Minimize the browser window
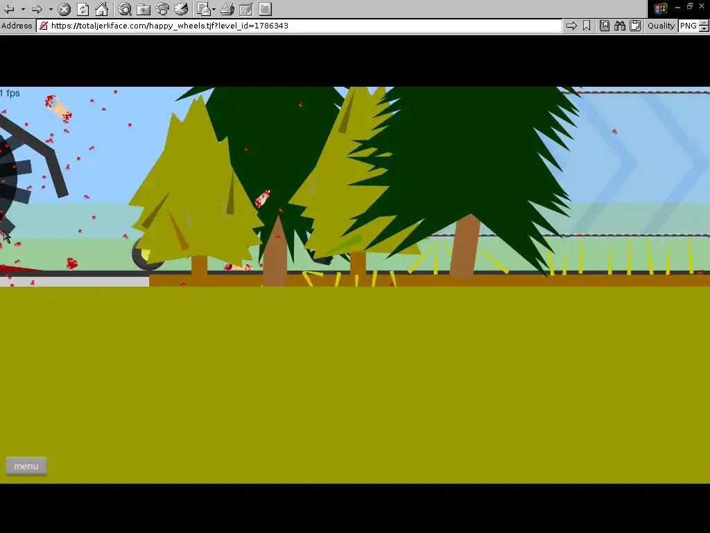Image resolution: width=710 pixels, height=533 pixels. [x=678, y=7]
